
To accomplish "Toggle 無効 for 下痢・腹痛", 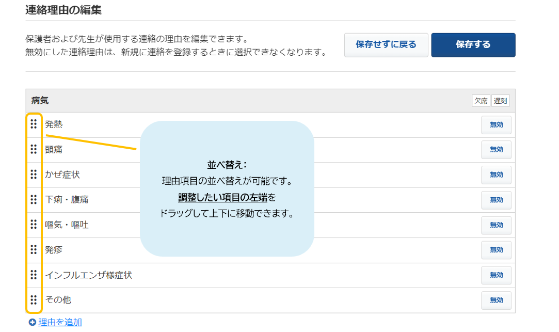I will coord(496,200).
